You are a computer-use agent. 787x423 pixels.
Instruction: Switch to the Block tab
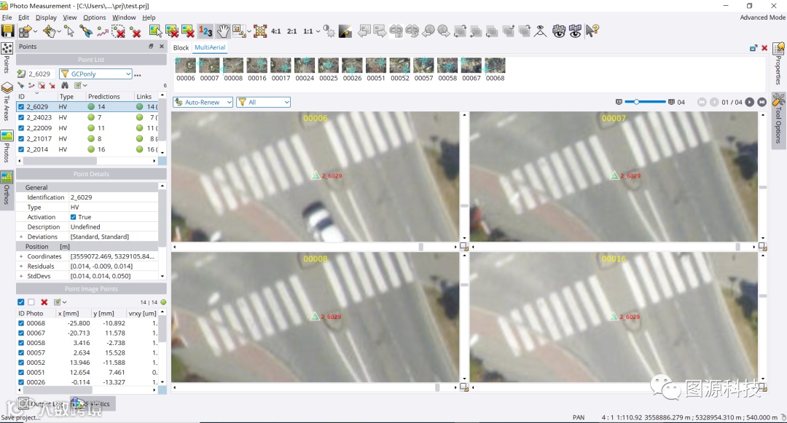coord(181,47)
